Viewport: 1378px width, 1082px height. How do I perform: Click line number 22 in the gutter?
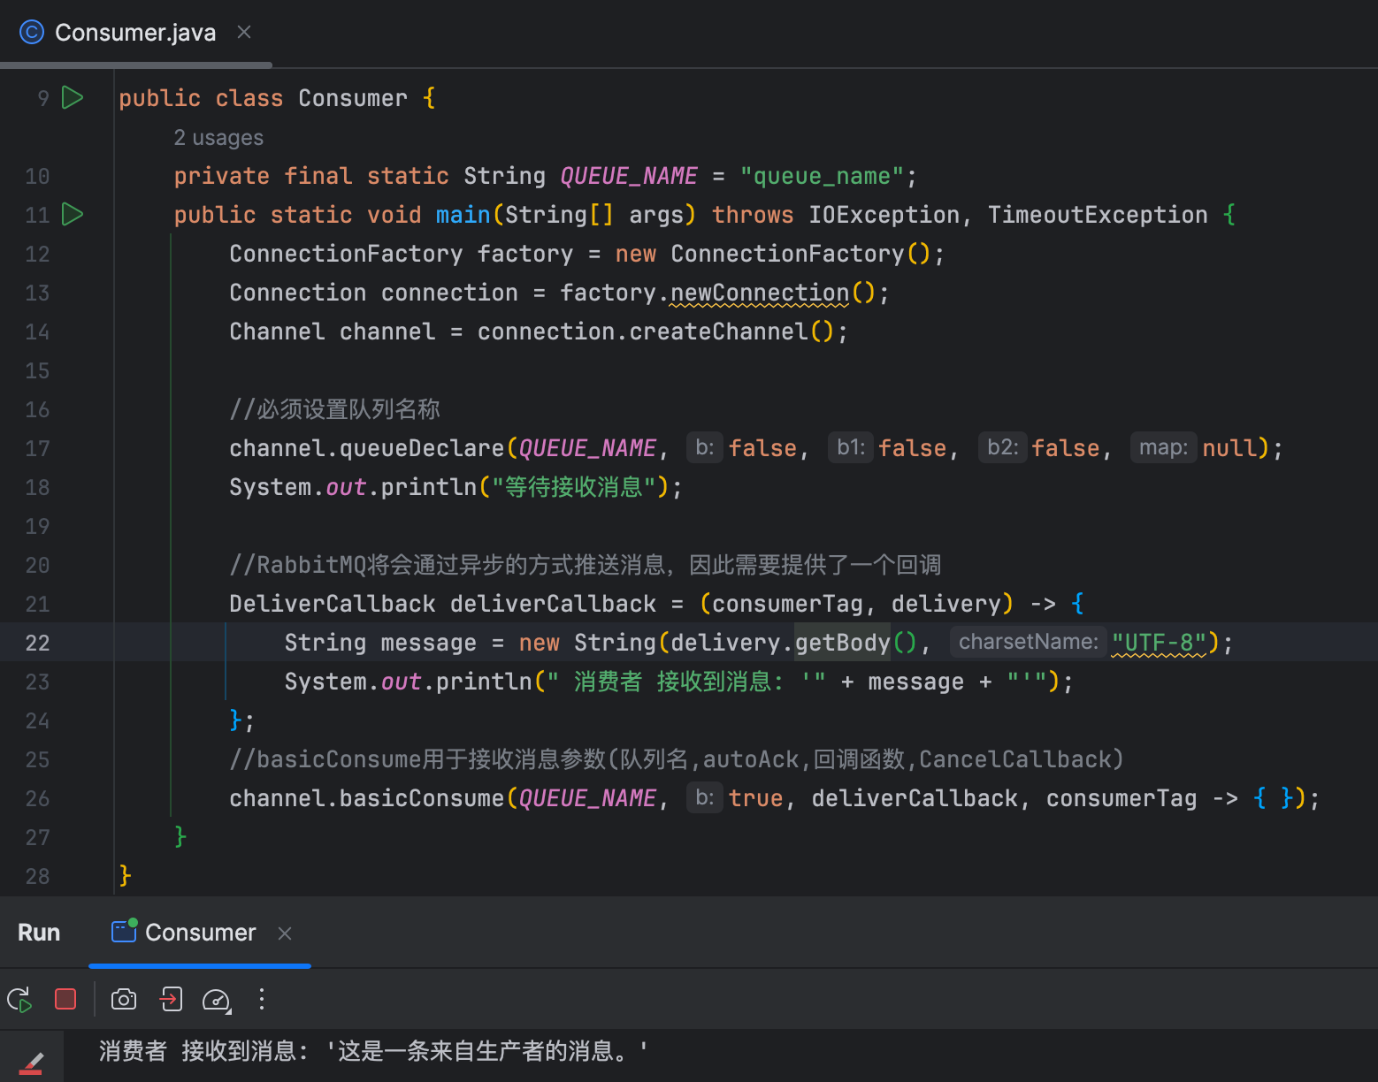[x=37, y=643]
